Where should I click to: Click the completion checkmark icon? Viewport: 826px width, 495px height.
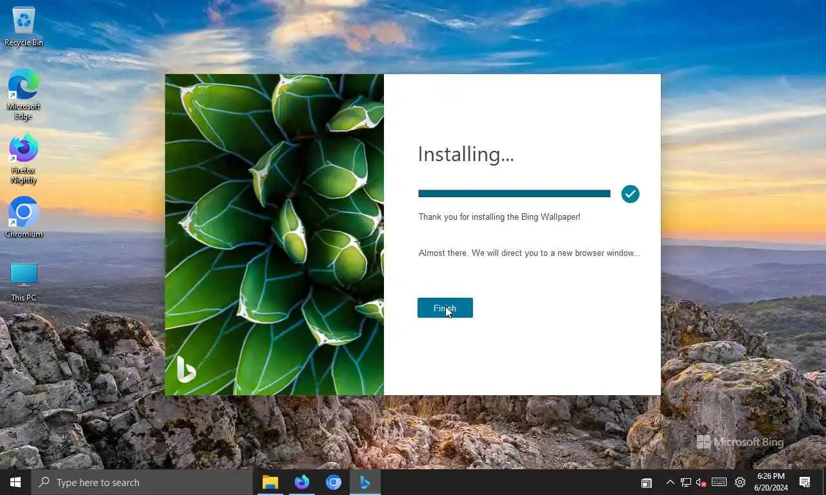pyautogui.click(x=630, y=194)
